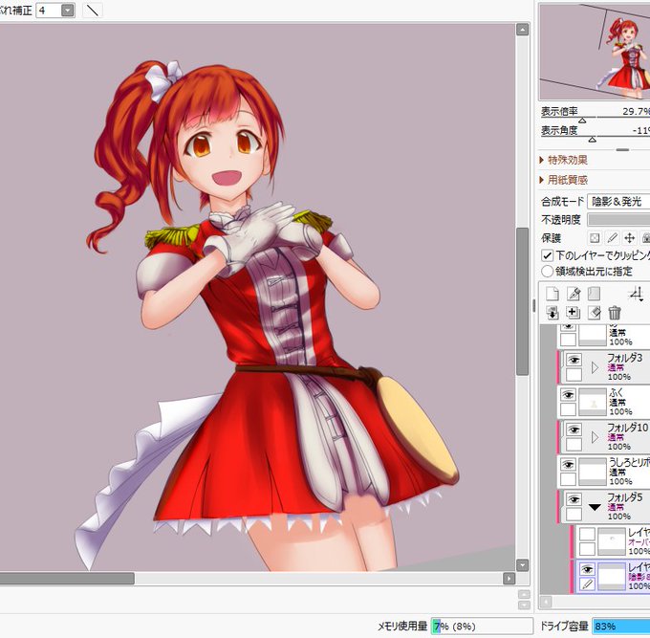The image size is (650, 638).
Task: Click the メモリ使用量 7% (8%) status bar
Action: tap(482, 626)
